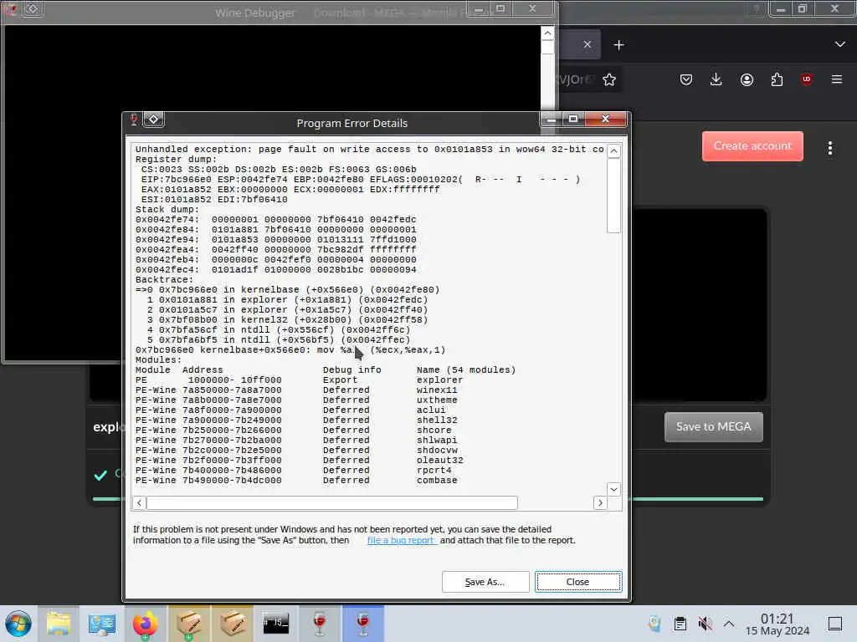Viewport: 857px width, 642px height.
Task: Close the Program Error Details dialog
Action: click(x=577, y=582)
